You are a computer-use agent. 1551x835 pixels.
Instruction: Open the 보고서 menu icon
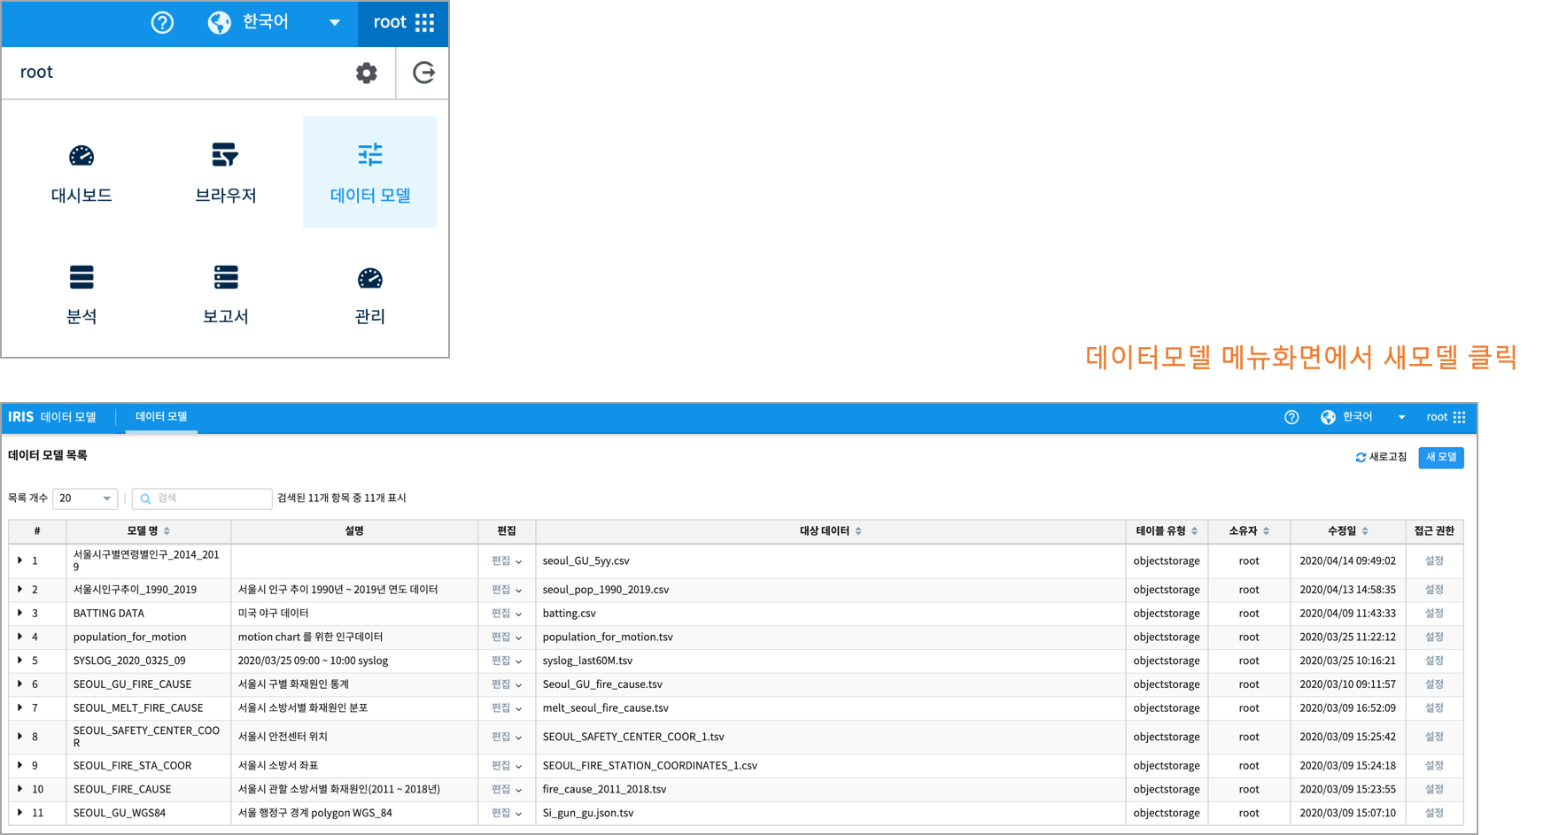click(226, 277)
